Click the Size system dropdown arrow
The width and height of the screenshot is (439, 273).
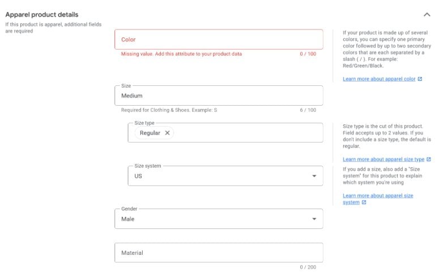pos(314,176)
